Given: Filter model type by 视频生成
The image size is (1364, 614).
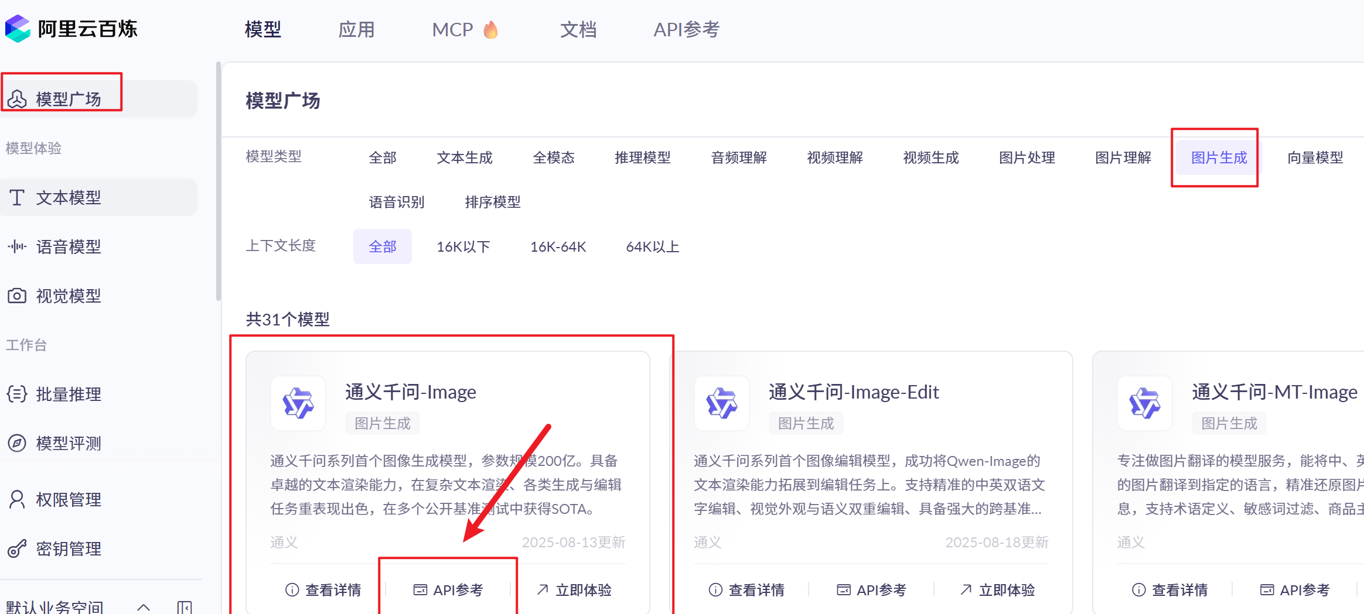Looking at the screenshot, I should coord(931,157).
